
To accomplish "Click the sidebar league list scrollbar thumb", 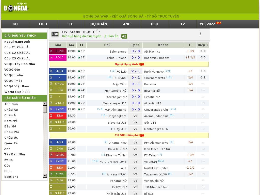I will 45,109.
